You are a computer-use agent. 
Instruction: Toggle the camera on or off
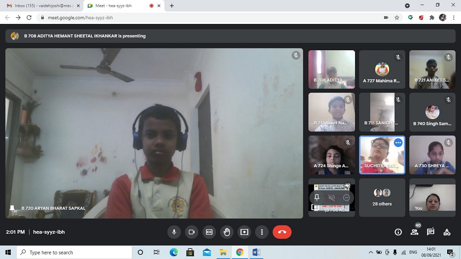(x=191, y=232)
